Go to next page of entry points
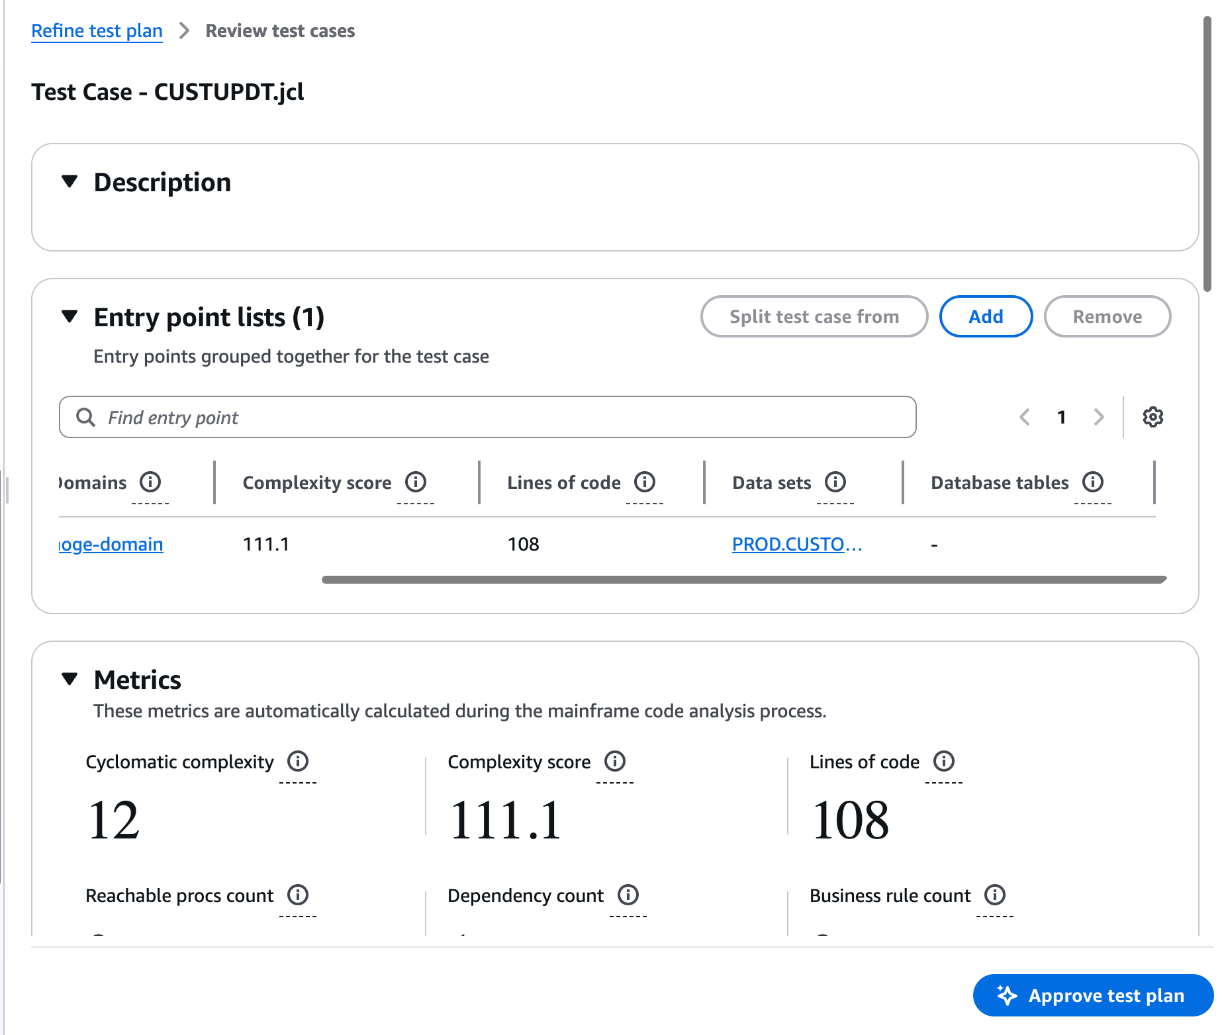Screen dimensions: 1222x1035 [1098, 417]
